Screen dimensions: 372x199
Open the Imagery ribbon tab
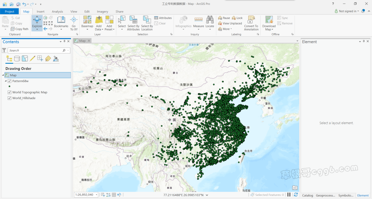102,11
